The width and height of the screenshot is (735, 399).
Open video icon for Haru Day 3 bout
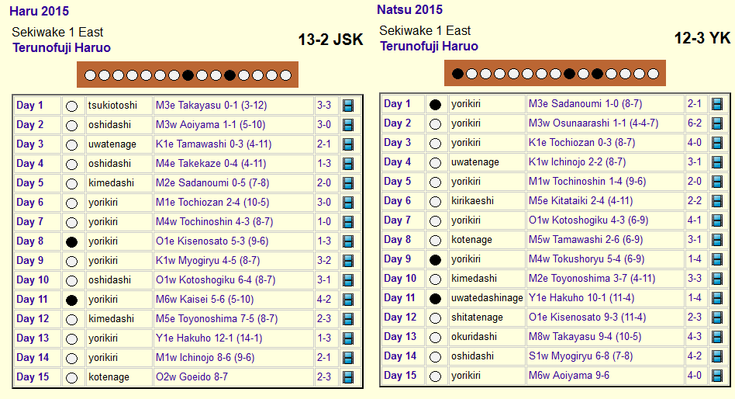(x=348, y=144)
